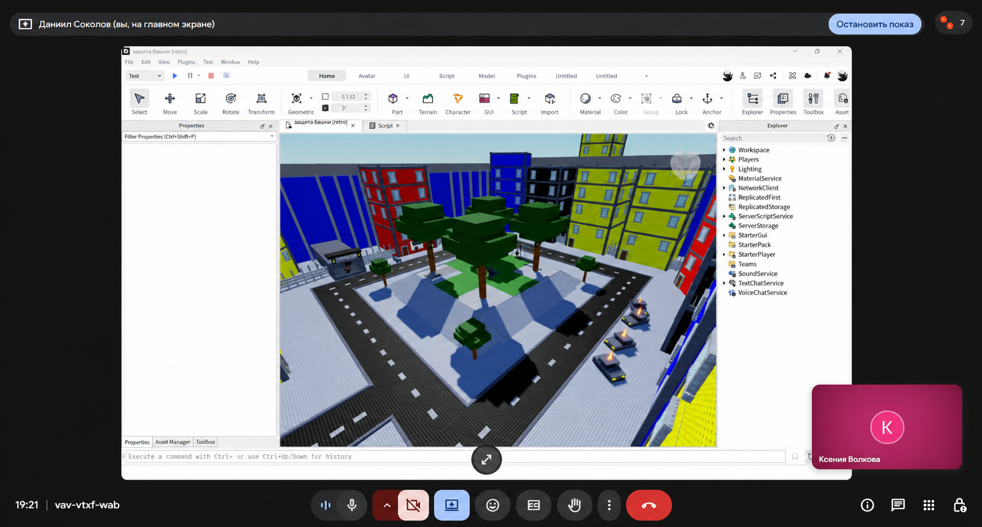Click Остановить показ button
The image size is (982, 527).
875,24
